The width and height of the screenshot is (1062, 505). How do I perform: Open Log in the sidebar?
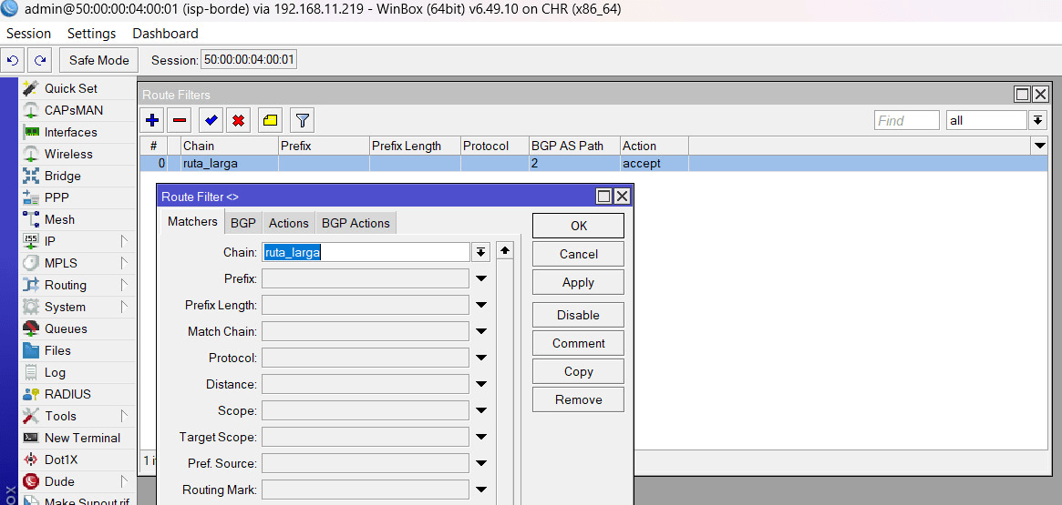pyautogui.click(x=55, y=372)
